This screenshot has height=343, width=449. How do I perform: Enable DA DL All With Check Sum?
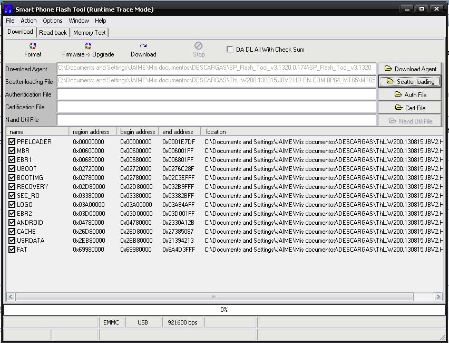pyautogui.click(x=230, y=49)
